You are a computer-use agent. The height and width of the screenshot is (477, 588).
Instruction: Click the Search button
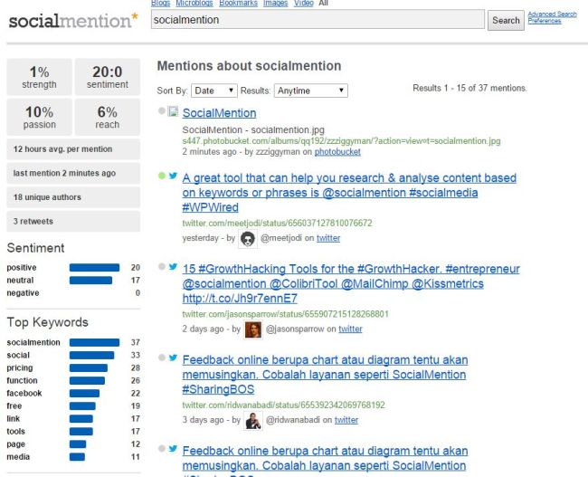pyautogui.click(x=506, y=20)
